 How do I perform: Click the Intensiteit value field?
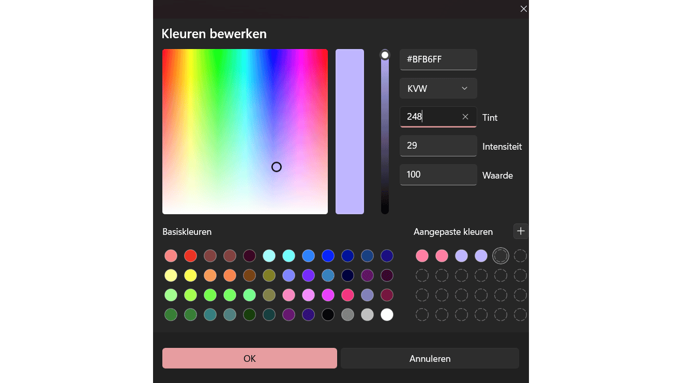(x=438, y=146)
